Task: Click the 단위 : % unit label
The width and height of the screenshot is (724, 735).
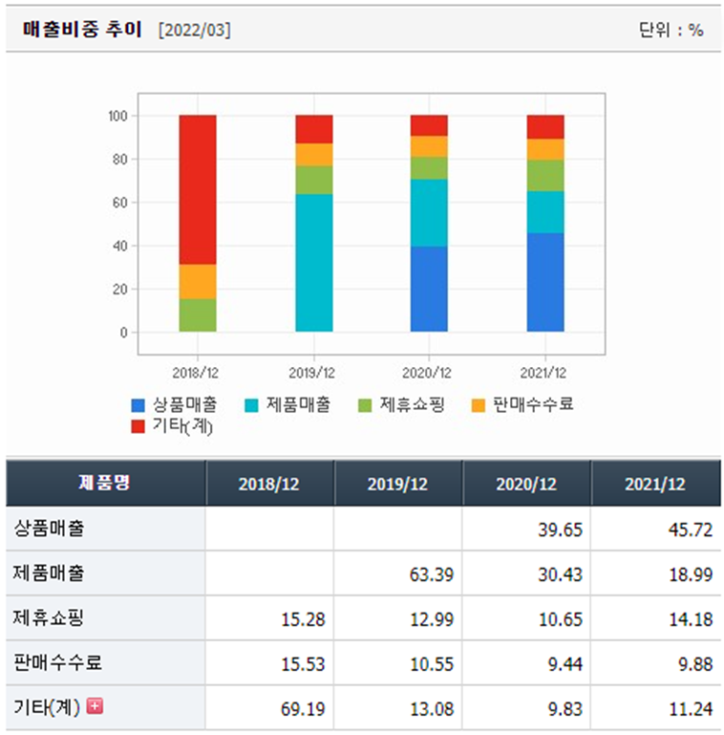Action: 671,31
